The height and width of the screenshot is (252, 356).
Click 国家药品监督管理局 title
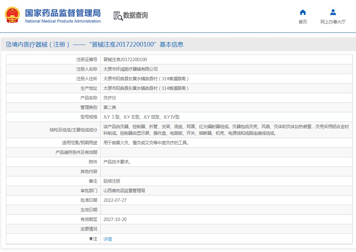(63, 13)
